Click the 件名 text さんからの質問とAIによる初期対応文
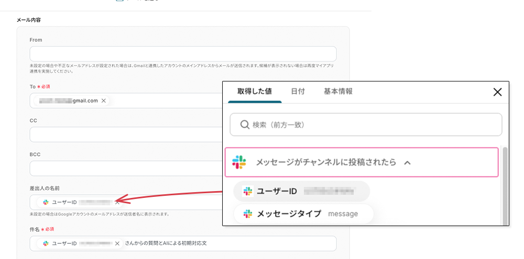This screenshot has height=259, width=524. tap(166, 243)
